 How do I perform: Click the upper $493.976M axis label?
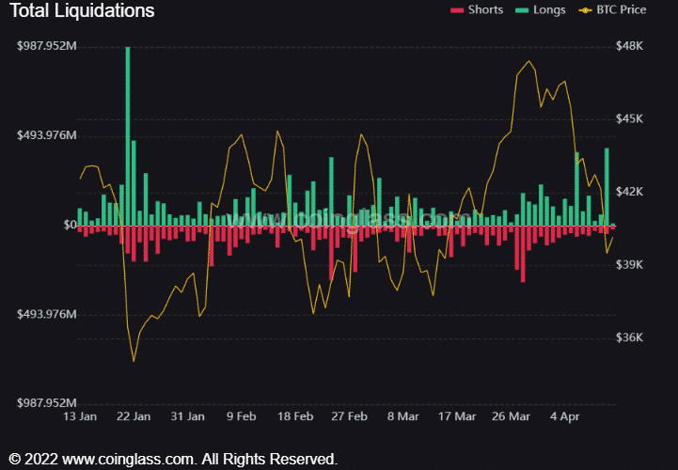click(x=47, y=135)
